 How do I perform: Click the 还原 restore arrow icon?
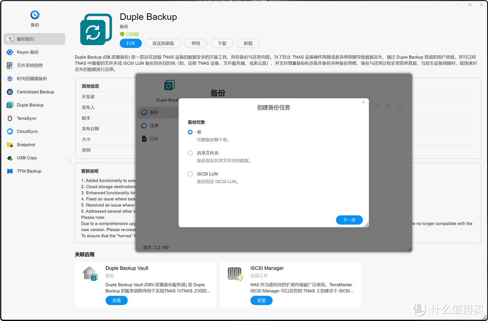144,126
